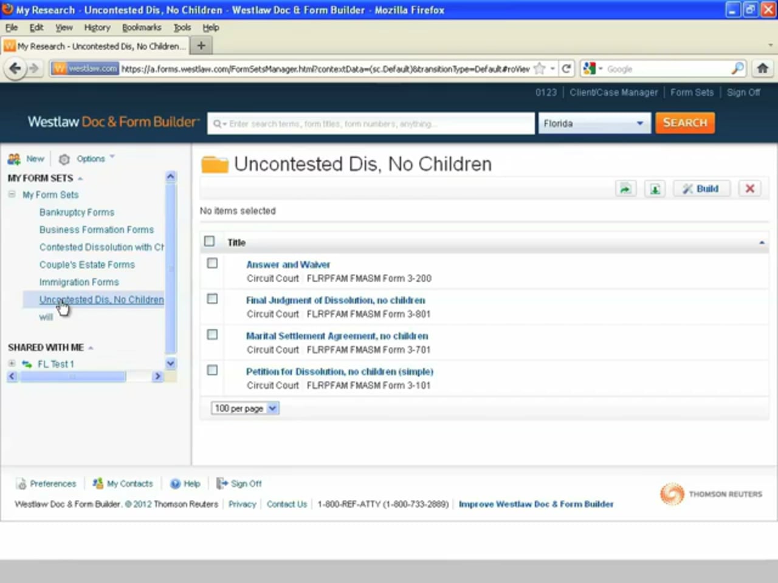Toggle the select-all checkbox beside Title
This screenshot has width=778, height=583.
[210, 242]
